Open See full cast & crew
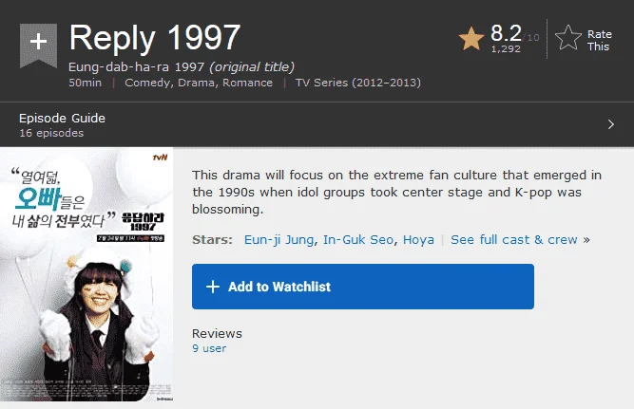This screenshot has height=409, width=634. click(514, 240)
